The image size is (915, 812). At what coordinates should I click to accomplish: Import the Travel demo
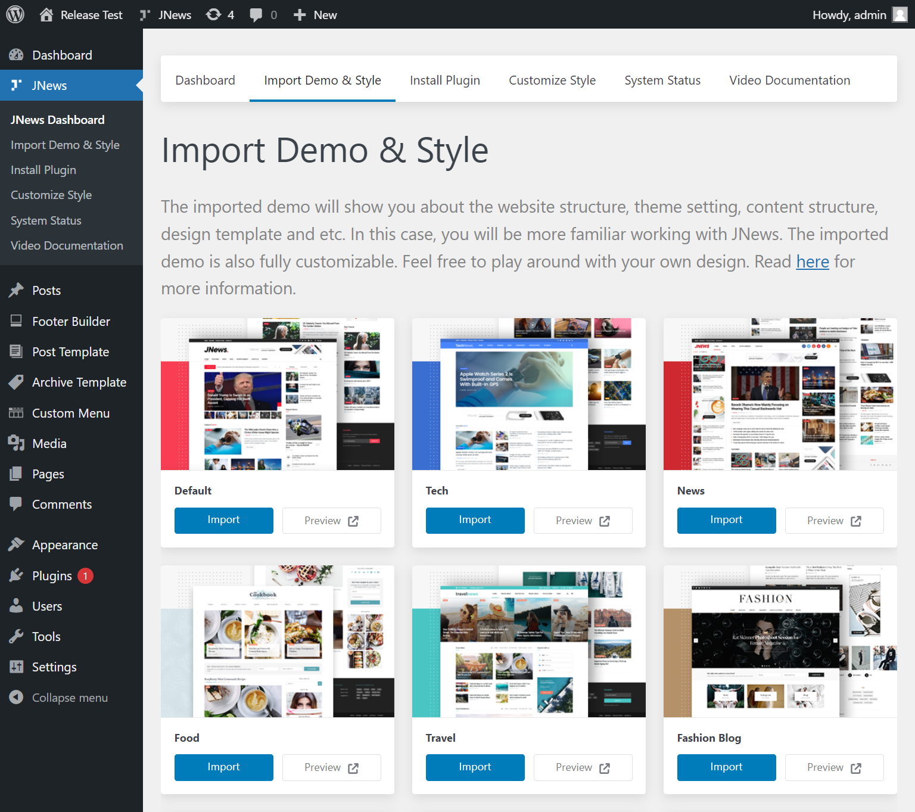[475, 767]
